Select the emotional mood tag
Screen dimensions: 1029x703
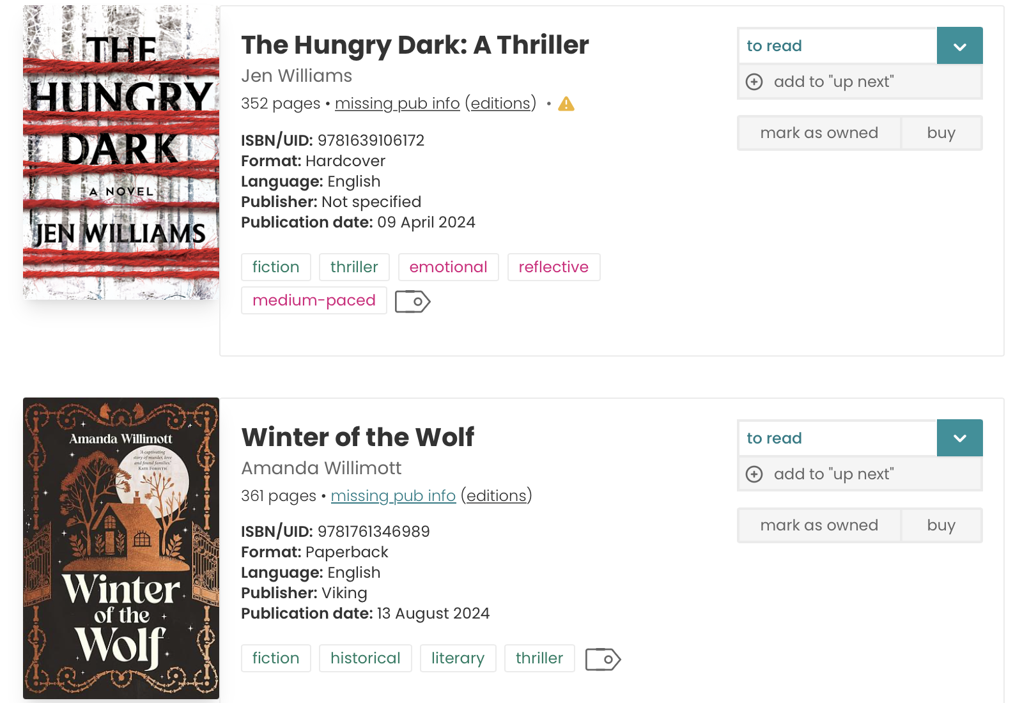coord(448,267)
